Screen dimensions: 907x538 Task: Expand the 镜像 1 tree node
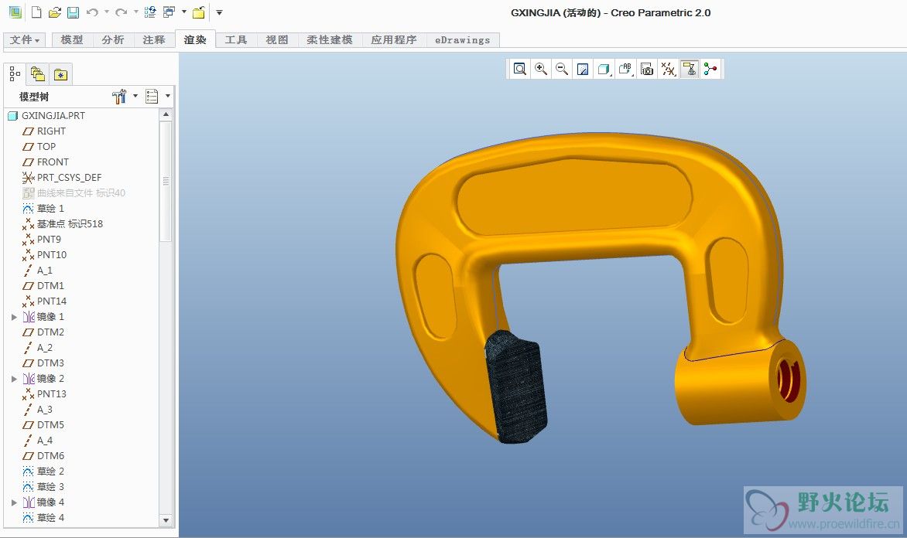click(14, 317)
